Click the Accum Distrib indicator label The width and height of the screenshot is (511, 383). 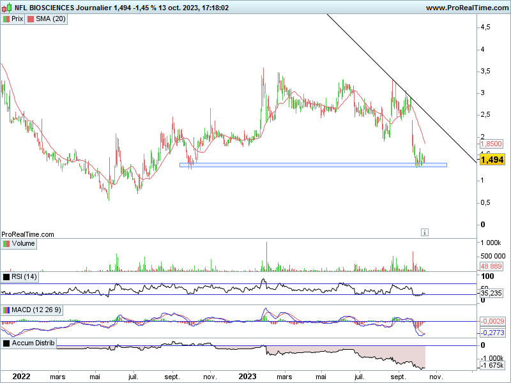coord(33,343)
